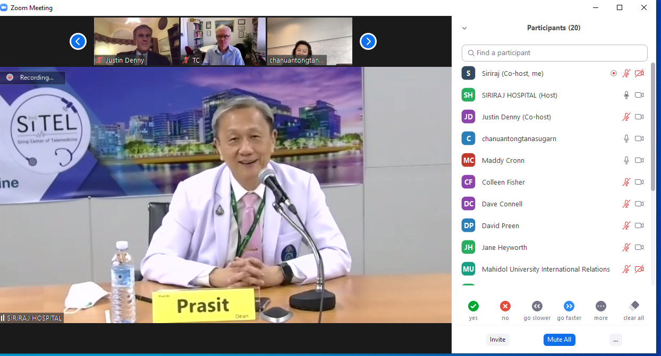The width and height of the screenshot is (661, 356).
Task: Click the 'Find a participant' search field
Action: point(554,53)
